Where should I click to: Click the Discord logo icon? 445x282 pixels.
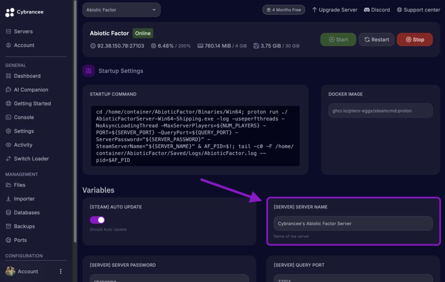point(367,10)
